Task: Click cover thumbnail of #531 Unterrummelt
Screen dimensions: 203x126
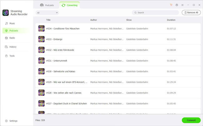Action: click(42, 61)
